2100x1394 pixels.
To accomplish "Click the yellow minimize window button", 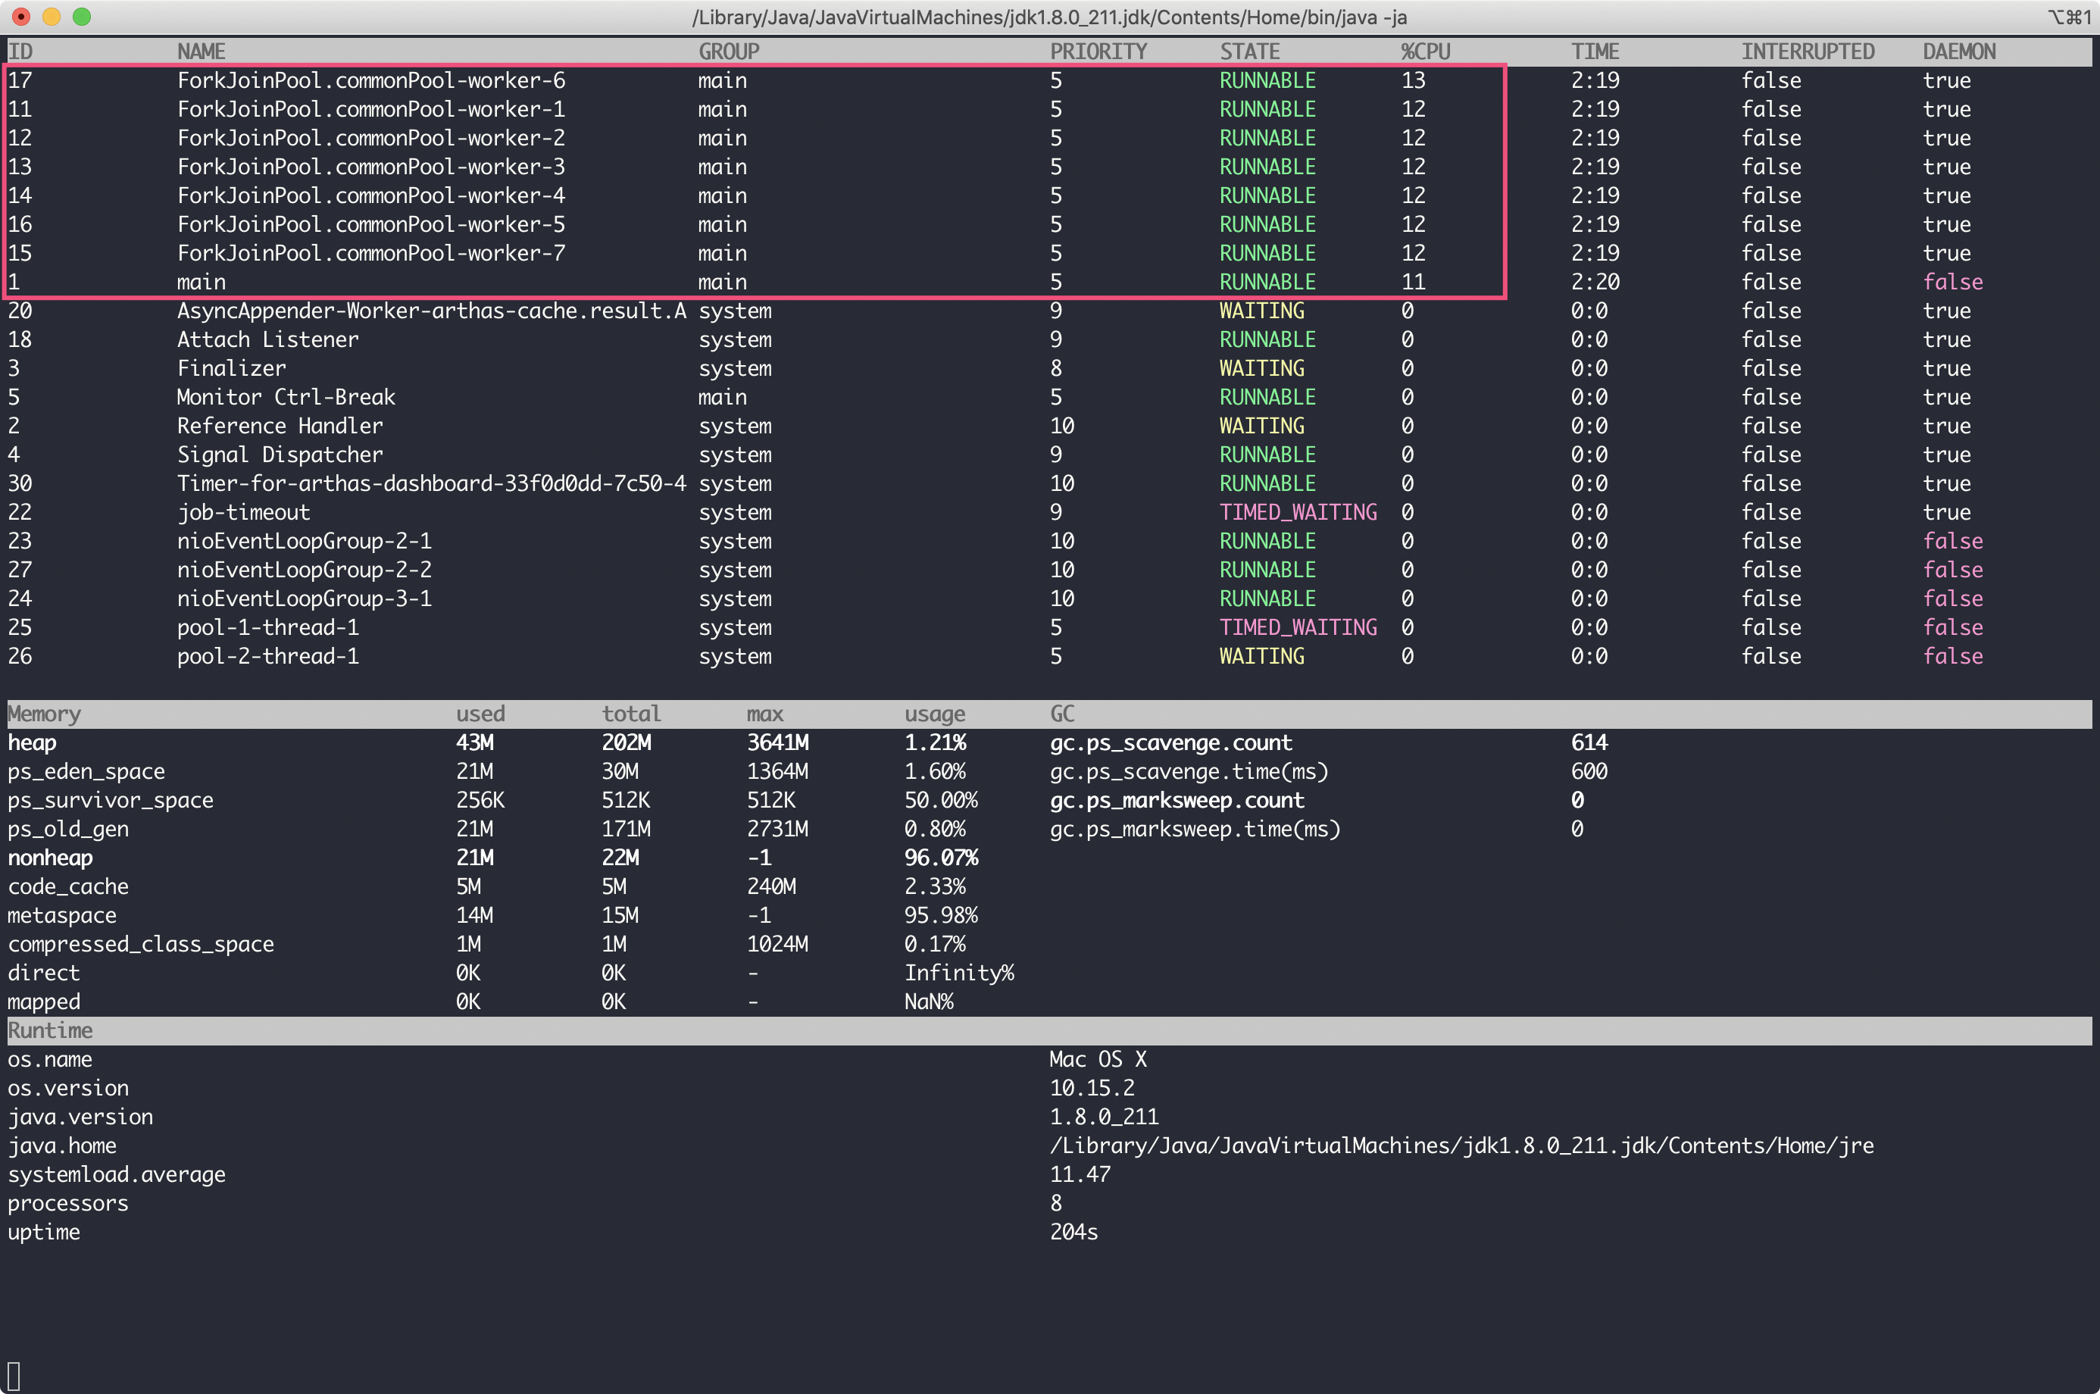I will [x=52, y=16].
